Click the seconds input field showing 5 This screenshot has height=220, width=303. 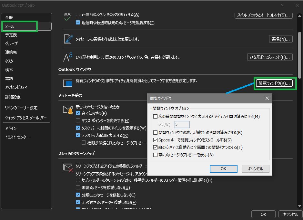coord(182,124)
